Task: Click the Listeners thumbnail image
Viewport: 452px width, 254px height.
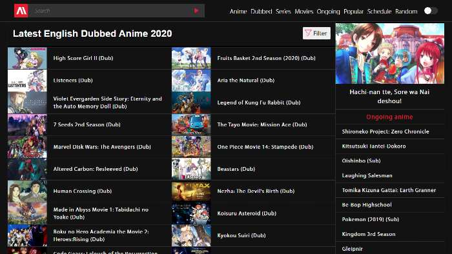Action: (x=27, y=80)
